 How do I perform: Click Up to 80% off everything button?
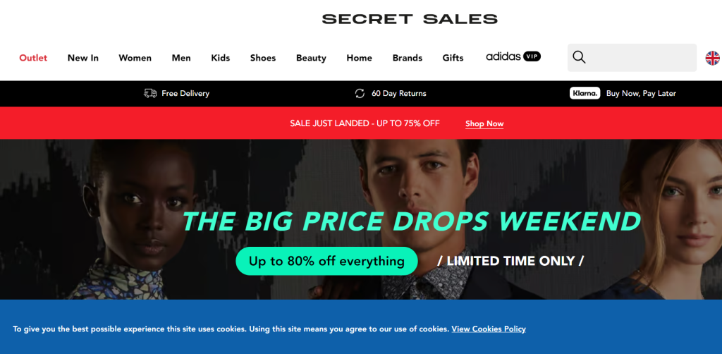pos(326,261)
